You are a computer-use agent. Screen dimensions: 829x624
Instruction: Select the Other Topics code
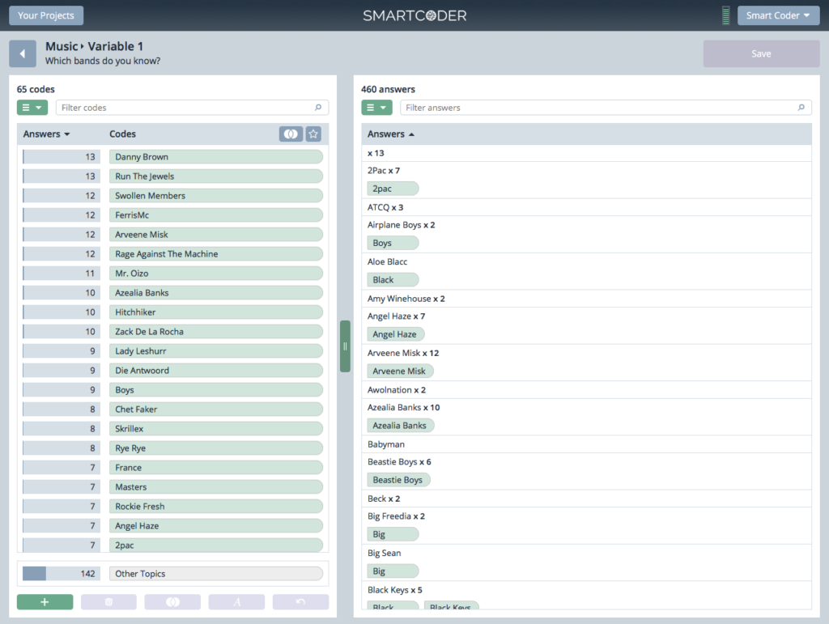pyautogui.click(x=216, y=573)
